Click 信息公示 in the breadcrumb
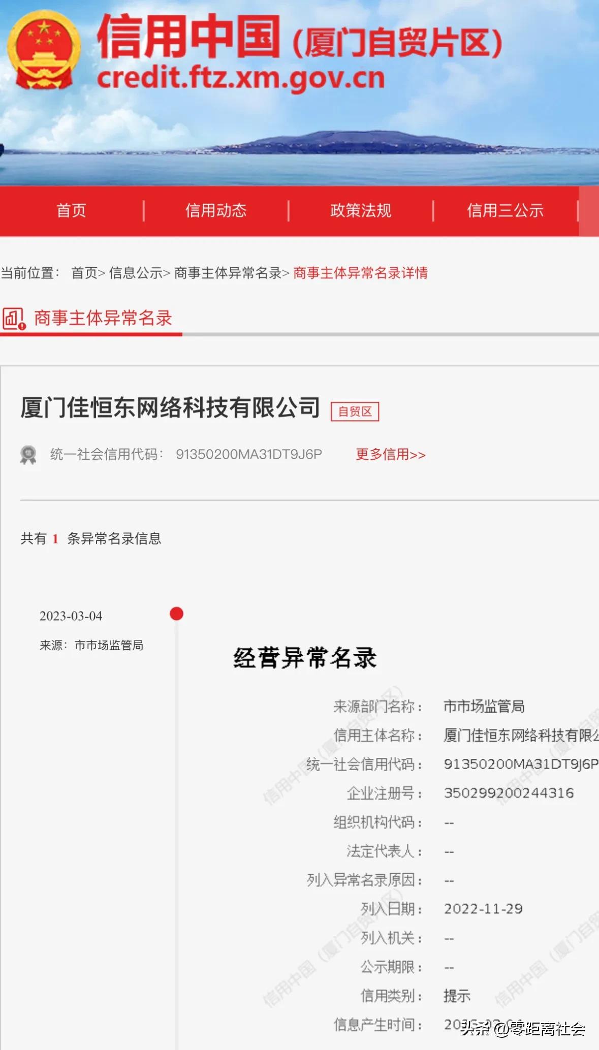This screenshot has width=599, height=1050. point(136,273)
